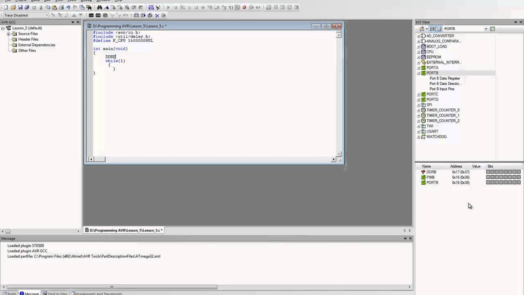Click the Toggle Bookmark flag icon
This screenshot has height=295, width=524.
point(106,7)
